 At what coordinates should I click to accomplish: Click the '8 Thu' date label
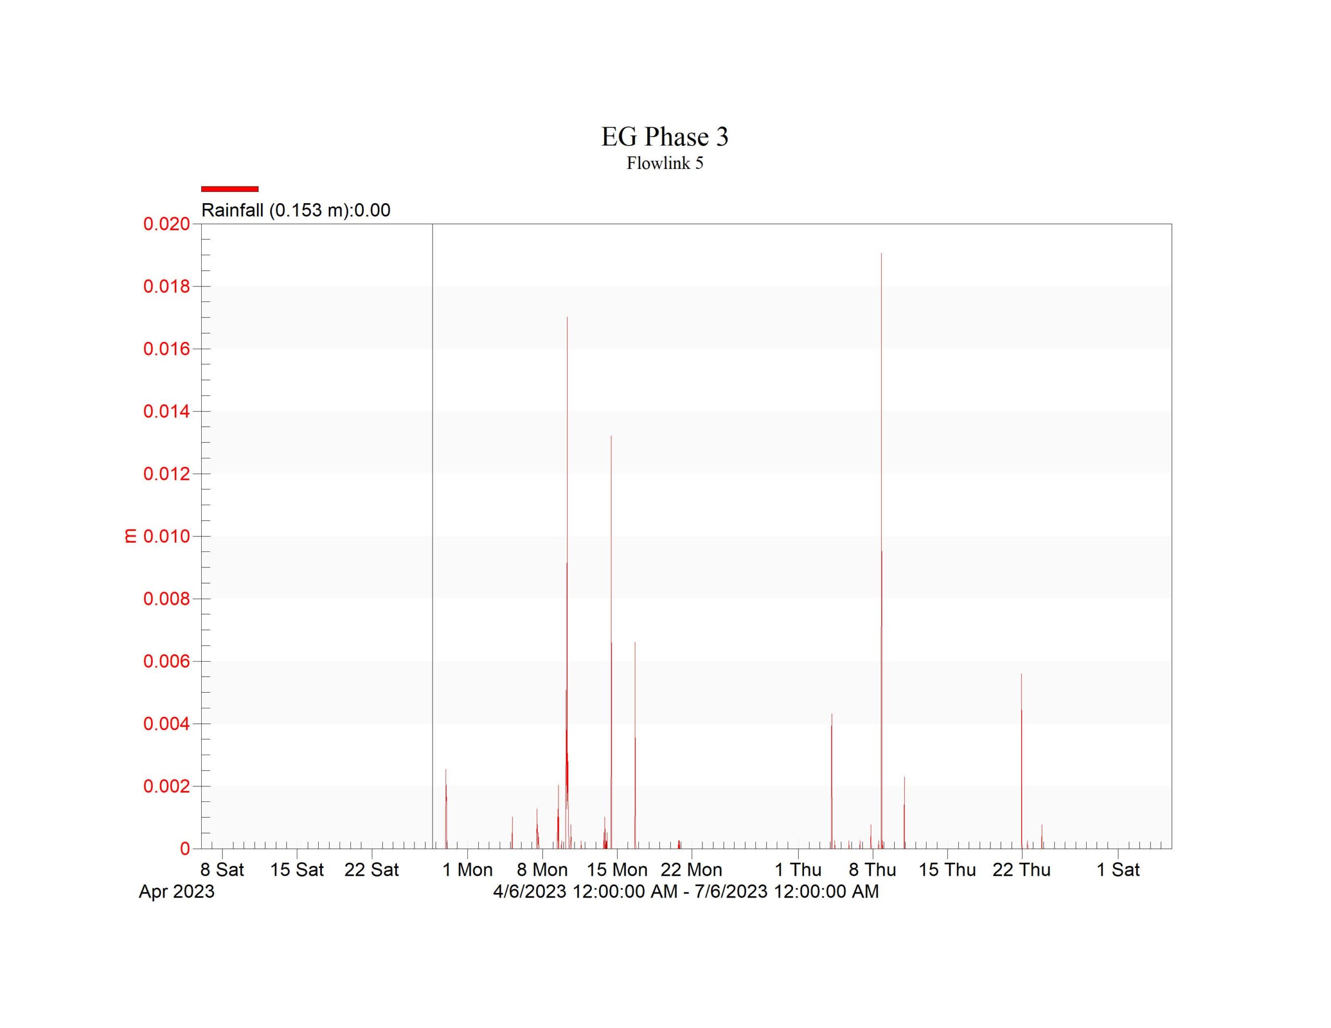873,869
